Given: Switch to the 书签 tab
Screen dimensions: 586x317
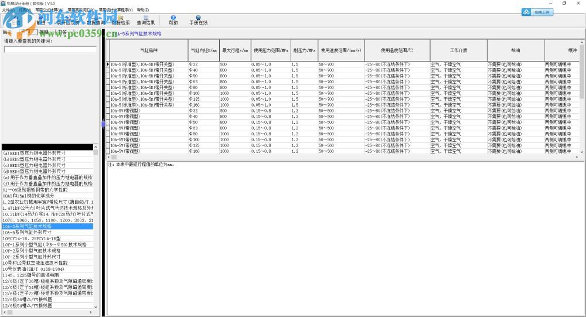Looking at the screenshot, I should (x=62, y=32).
